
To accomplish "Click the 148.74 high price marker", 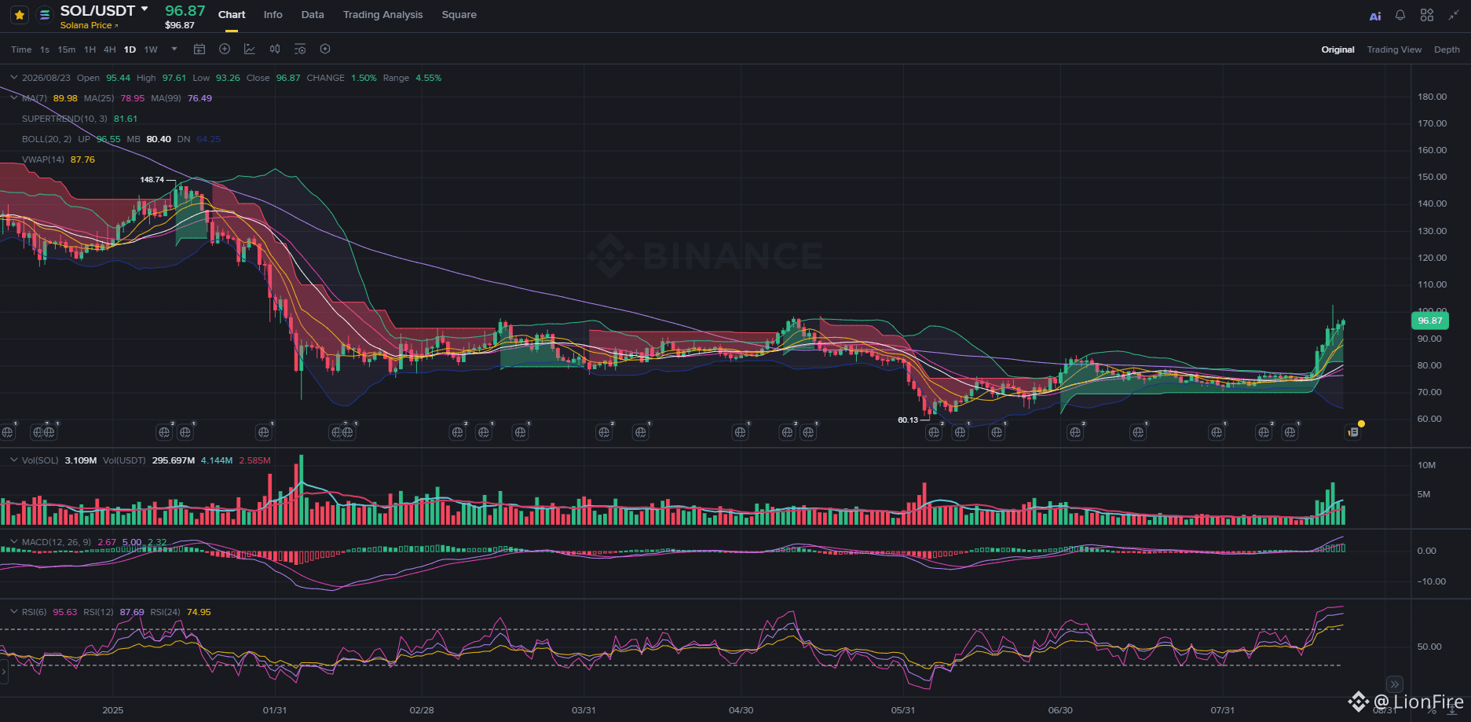I will tap(152, 180).
